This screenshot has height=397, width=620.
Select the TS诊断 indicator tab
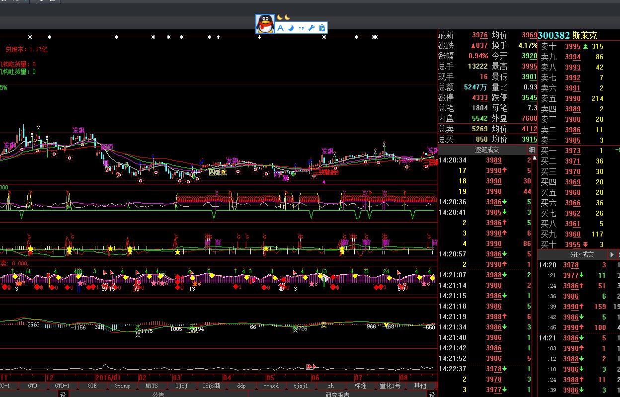[x=211, y=386]
